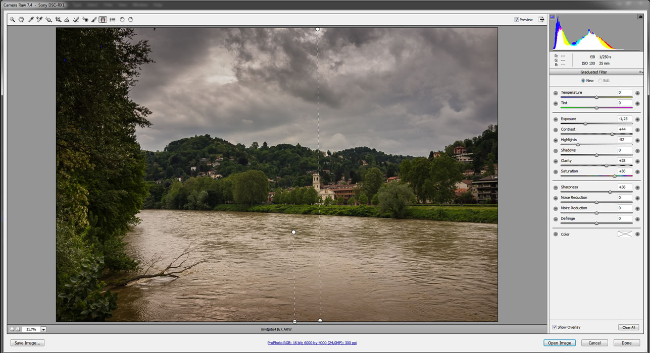Select the Targeted Adjustment tool

(x=48, y=20)
